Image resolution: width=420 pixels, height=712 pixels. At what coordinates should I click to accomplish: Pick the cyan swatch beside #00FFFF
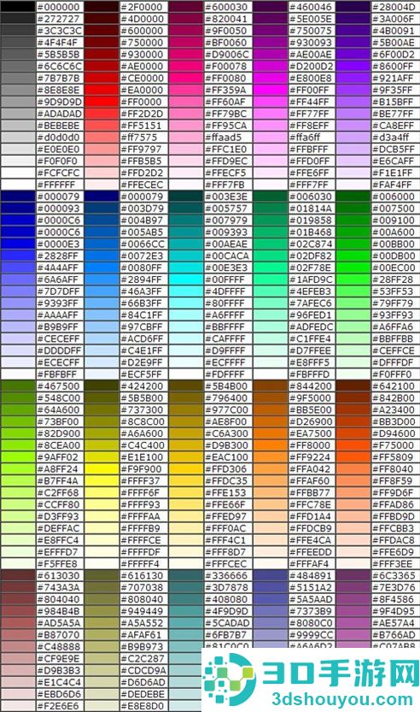pos(185,280)
